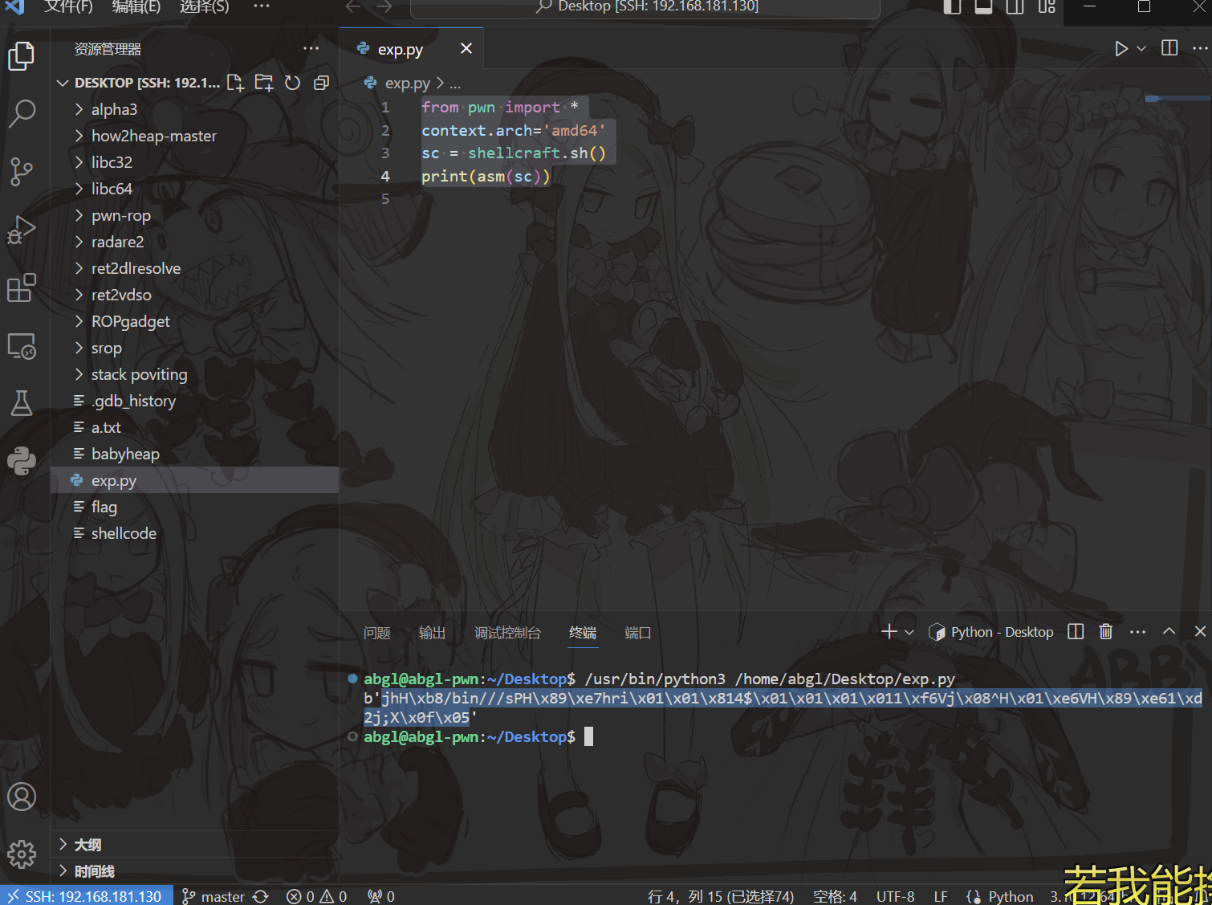Open the shellcode file in explorer
Screen dimensions: 1212x905
coord(124,533)
